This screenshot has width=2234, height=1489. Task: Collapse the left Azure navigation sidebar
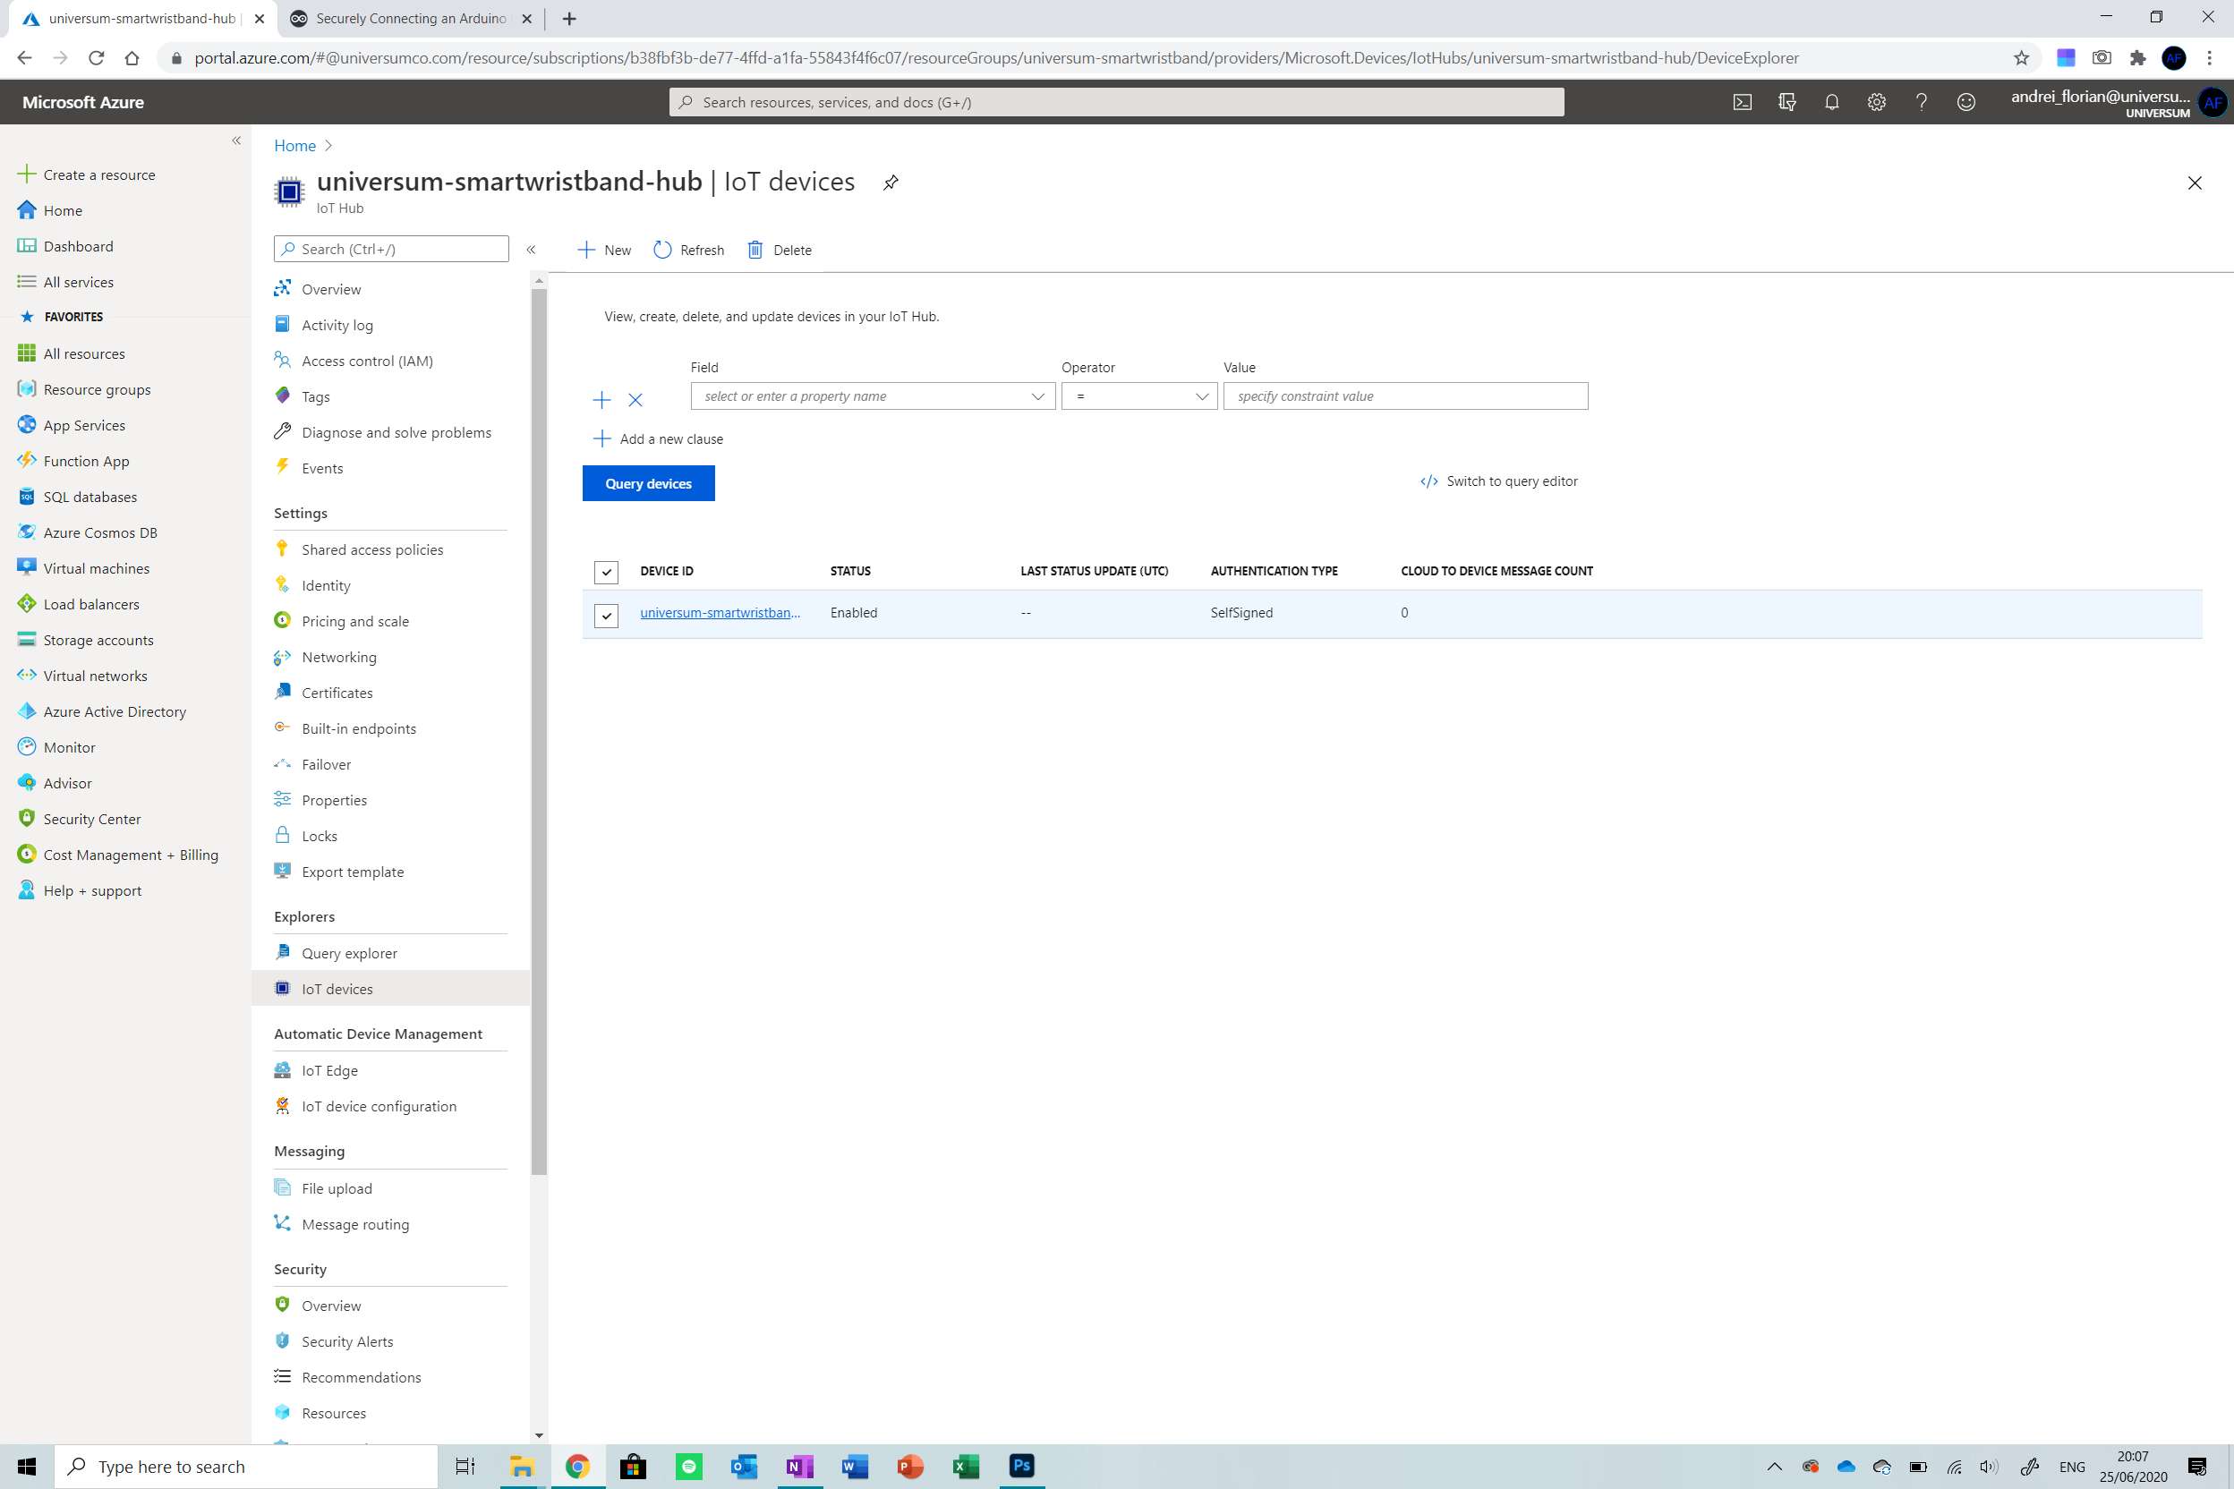236,140
